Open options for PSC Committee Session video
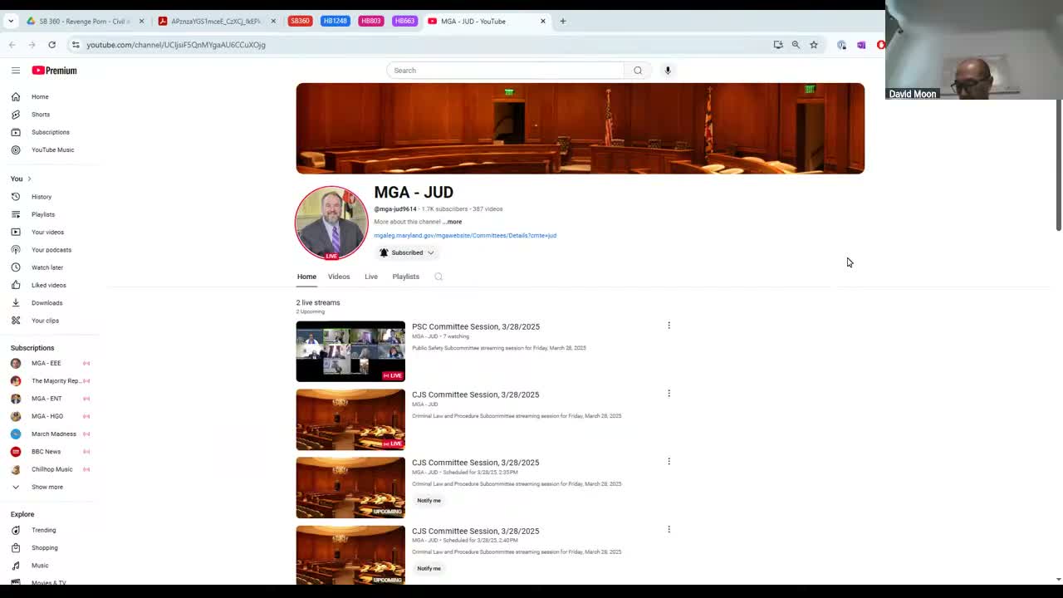1063x598 pixels. point(669,326)
